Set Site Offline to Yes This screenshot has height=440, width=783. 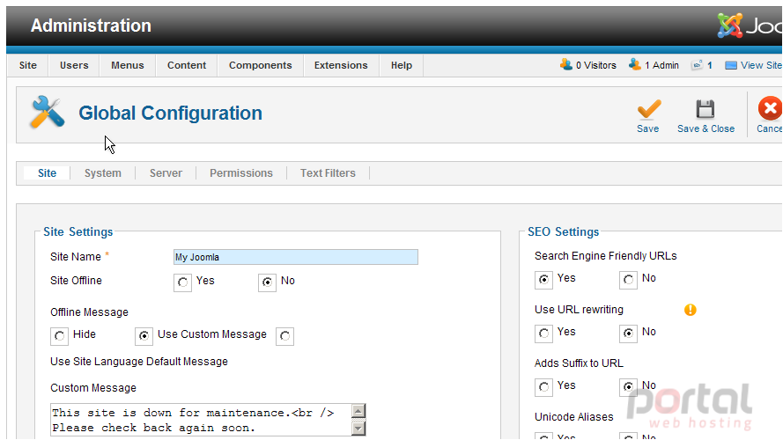183,282
